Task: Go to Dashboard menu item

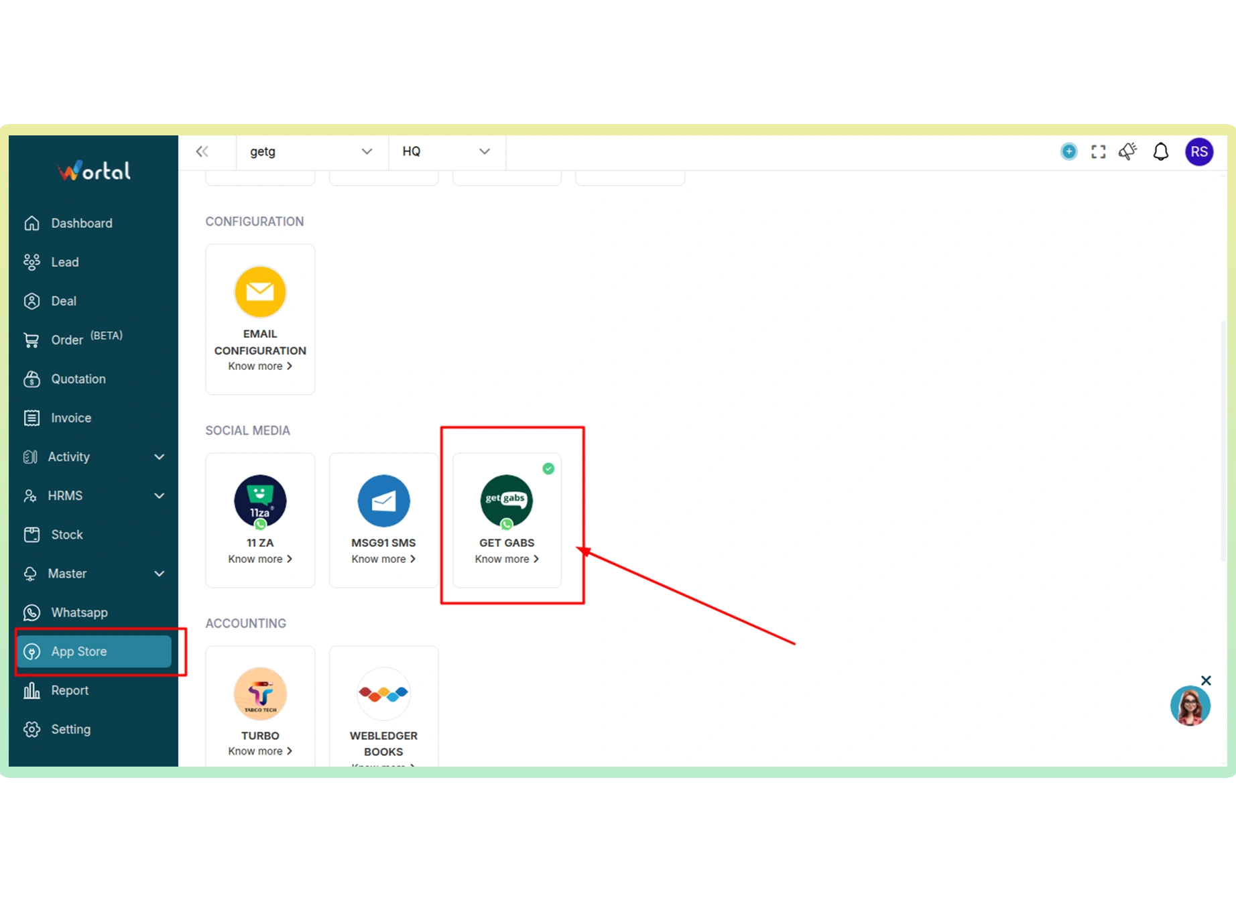Action: (x=94, y=223)
